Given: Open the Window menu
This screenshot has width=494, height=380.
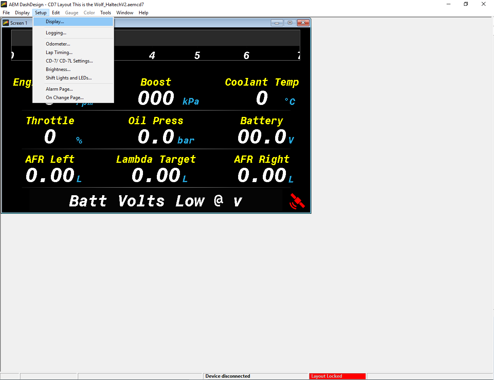Looking at the screenshot, I should 125,13.
